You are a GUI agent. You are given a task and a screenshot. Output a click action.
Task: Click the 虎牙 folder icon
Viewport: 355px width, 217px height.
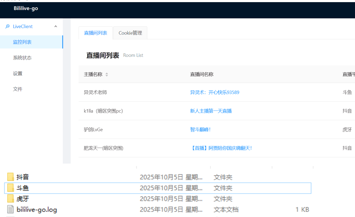click(x=11, y=199)
